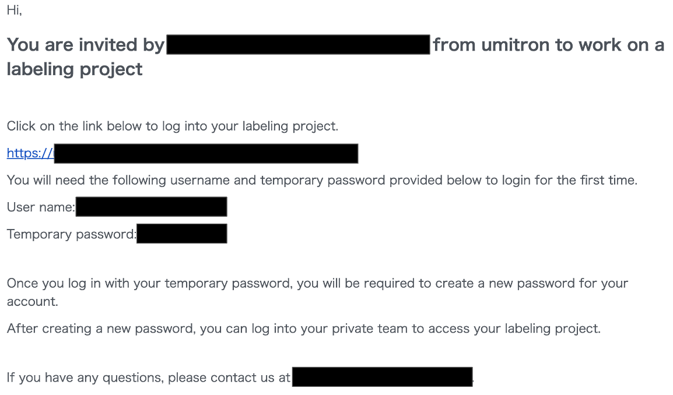Click 'Once you log in with your temporary password' line

317,284
